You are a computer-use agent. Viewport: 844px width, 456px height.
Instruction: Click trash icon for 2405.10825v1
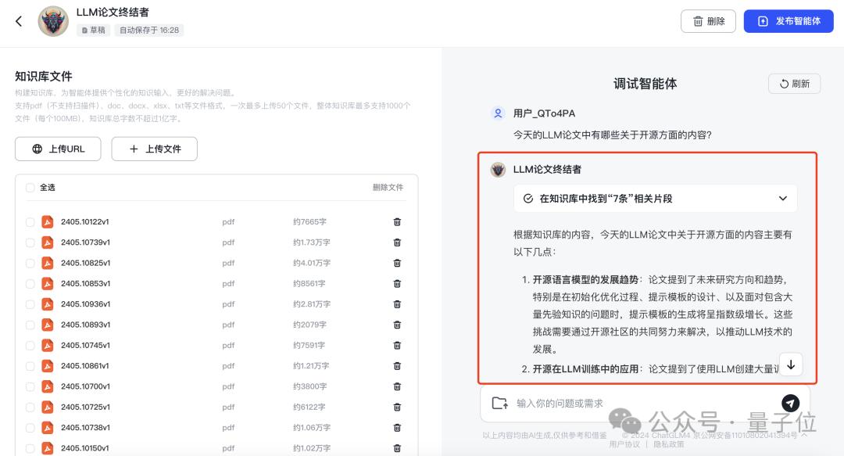397,263
